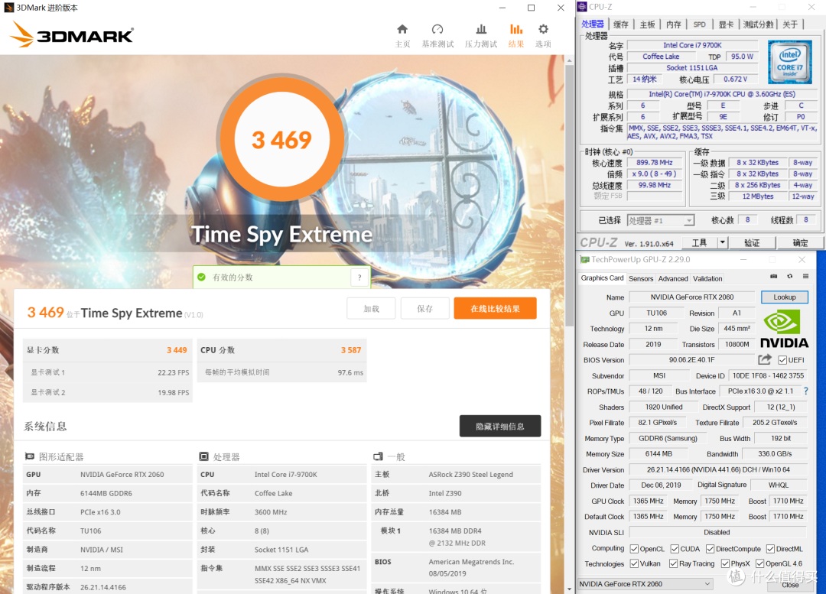Viewport: 826px width, 594px height.
Task: Click the valid score help question mark
Action: (x=359, y=277)
